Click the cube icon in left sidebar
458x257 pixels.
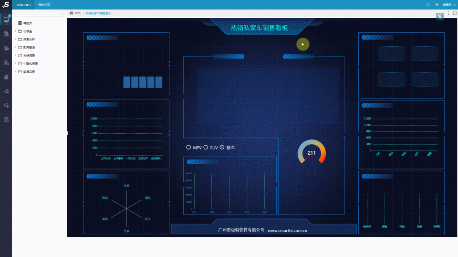(6, 48)
